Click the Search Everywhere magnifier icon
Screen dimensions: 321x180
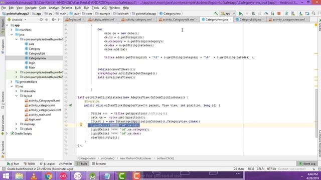click(x=313, y=13)
